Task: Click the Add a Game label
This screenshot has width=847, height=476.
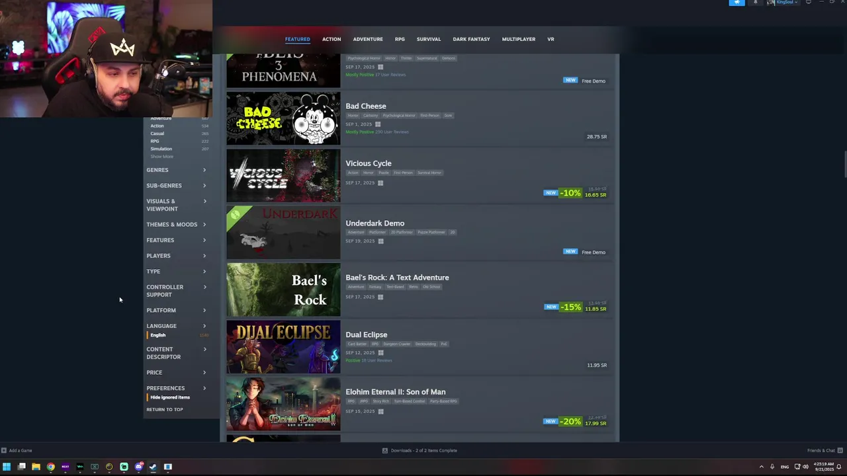Action: tap(21, 451)
